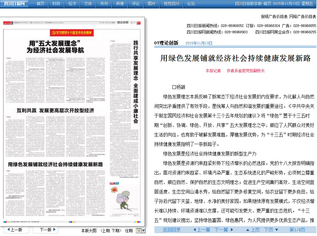Click the red 本报记者 byline text

(x=213, y=71)
